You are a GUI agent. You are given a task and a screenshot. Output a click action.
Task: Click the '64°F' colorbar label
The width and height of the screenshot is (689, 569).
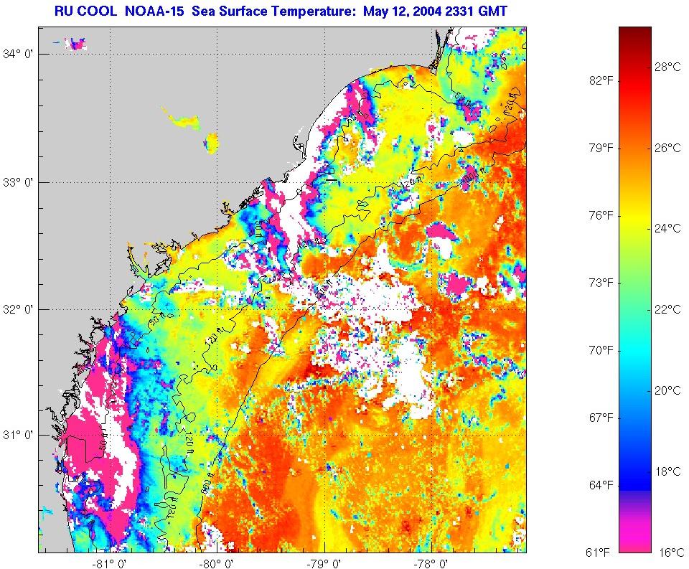(x=601, y=485)
